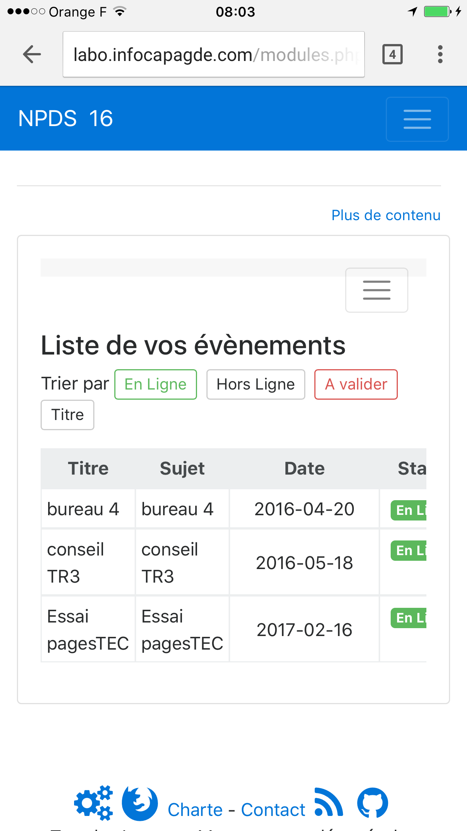
Task: Open the Charte footer link
Action: point(195,810)
